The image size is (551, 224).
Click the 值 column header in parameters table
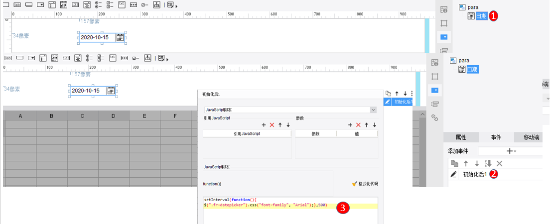(x=357, y=134)
